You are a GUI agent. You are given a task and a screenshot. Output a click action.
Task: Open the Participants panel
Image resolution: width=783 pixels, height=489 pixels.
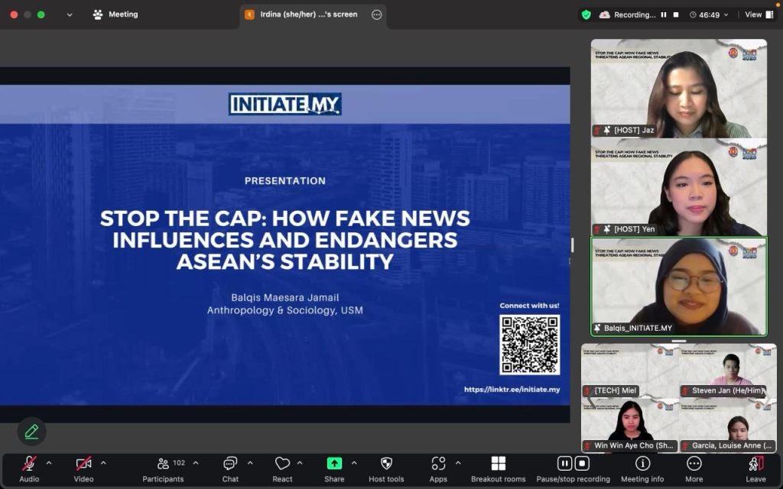(x=164, y=464)
